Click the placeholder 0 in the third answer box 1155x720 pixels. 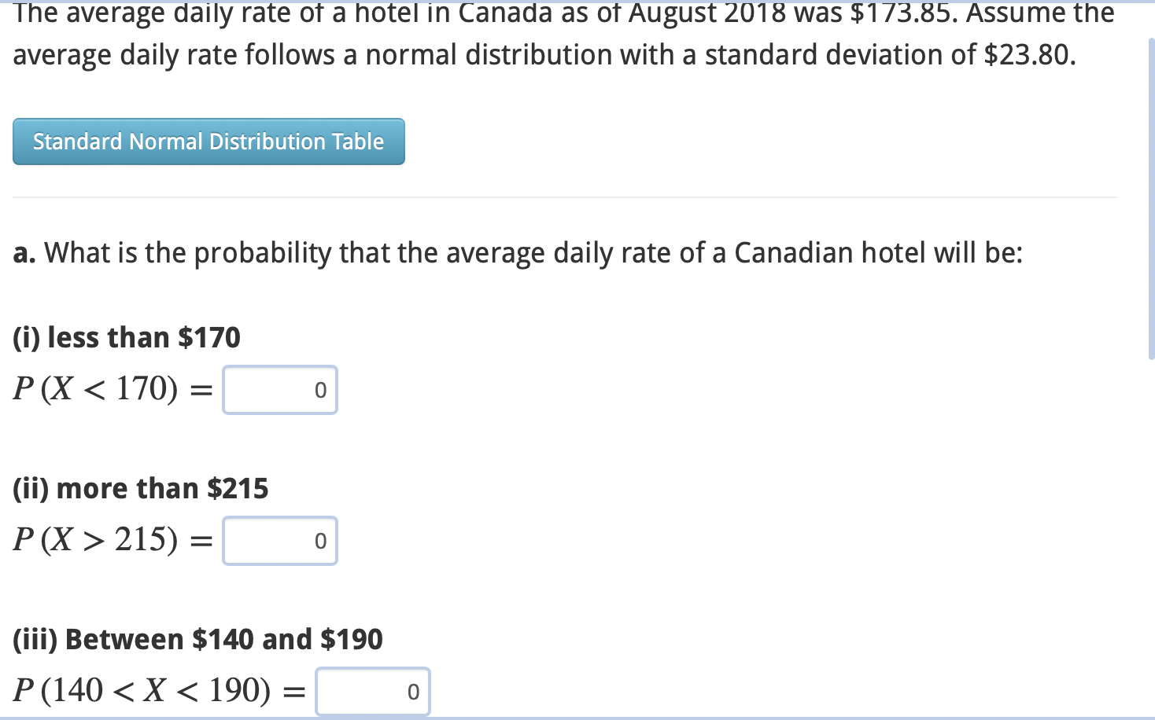[x=411, y=691]
